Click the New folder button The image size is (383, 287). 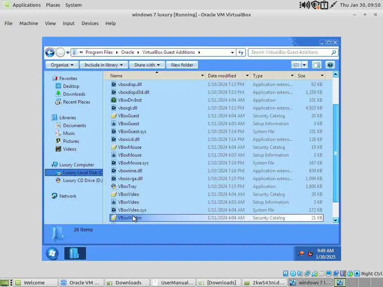pos(182,65)
